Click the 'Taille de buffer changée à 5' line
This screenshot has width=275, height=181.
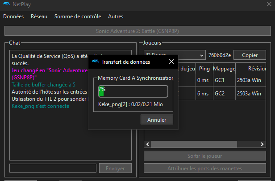[x=43, y=85]
